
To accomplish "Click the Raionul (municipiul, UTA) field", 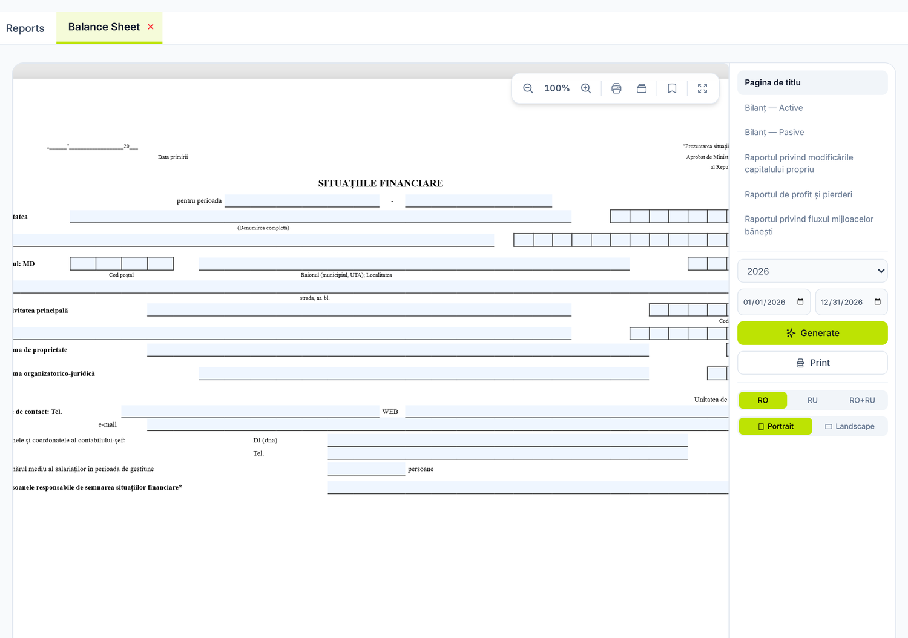I will pyautogui.click(x=414, y=263).
